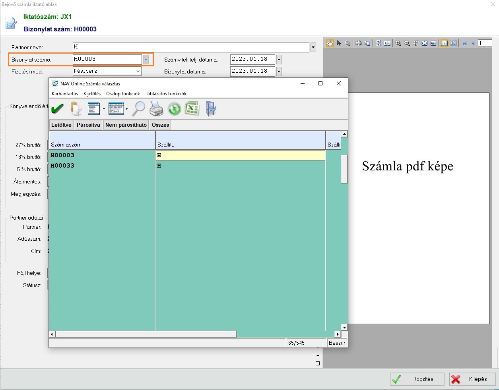The height and width of the screenshot is (390, 499).
Task: Click the green refresh icon
Action: click(174, 108)
